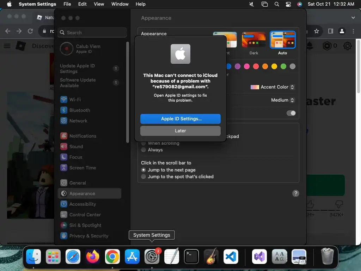
Task: Open the Accent Color highlight dropdown
Action: pos(273,87)
